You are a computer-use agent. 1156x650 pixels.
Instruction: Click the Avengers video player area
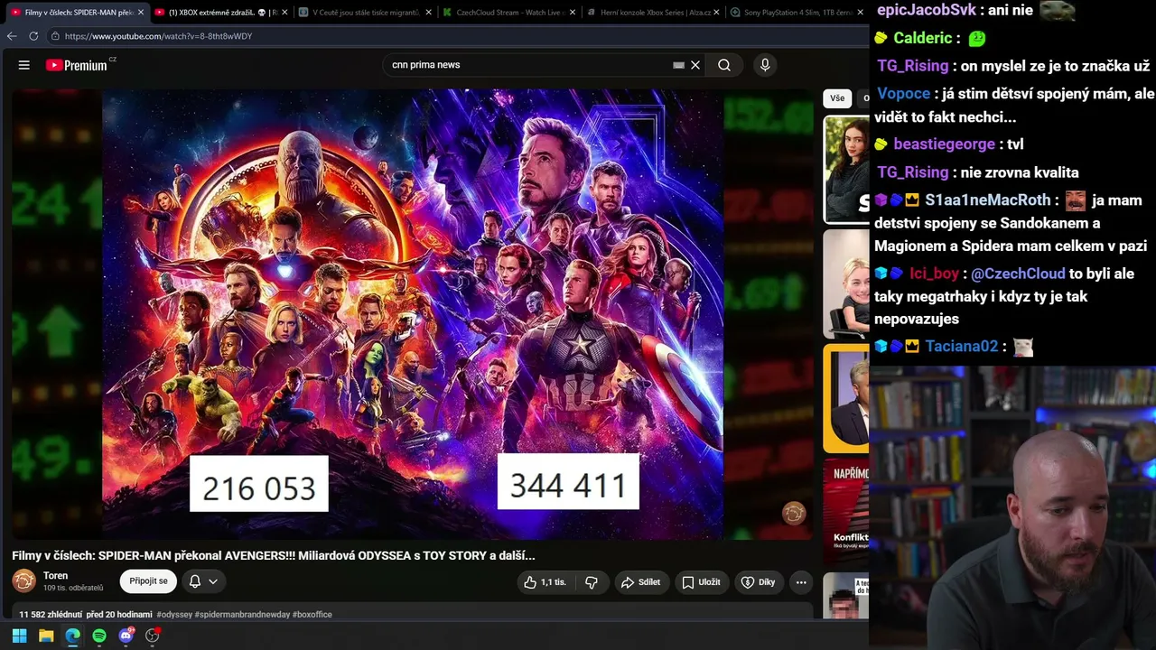(413, 314)
